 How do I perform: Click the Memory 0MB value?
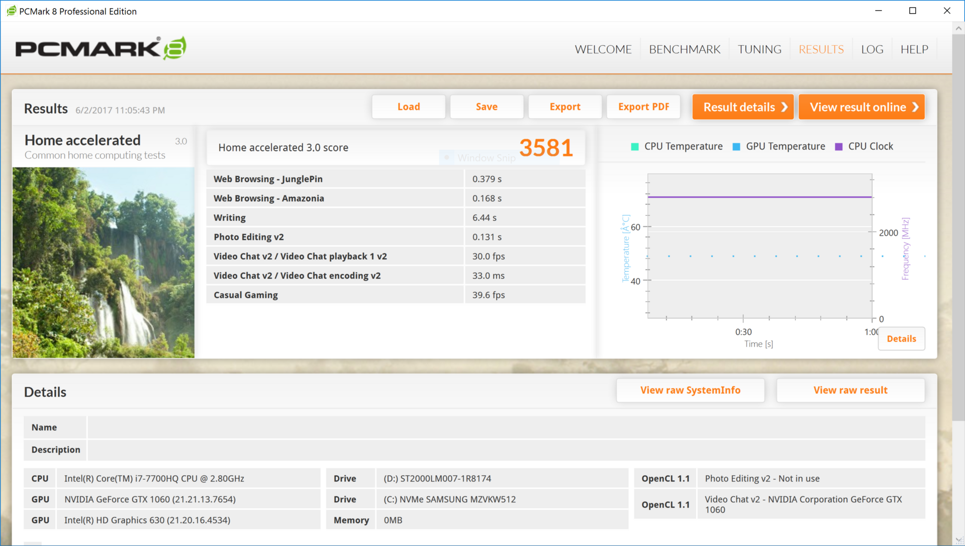click(x=393, y=520)
